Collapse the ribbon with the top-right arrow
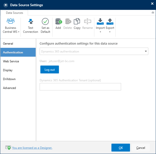 (x=153, y=13)
